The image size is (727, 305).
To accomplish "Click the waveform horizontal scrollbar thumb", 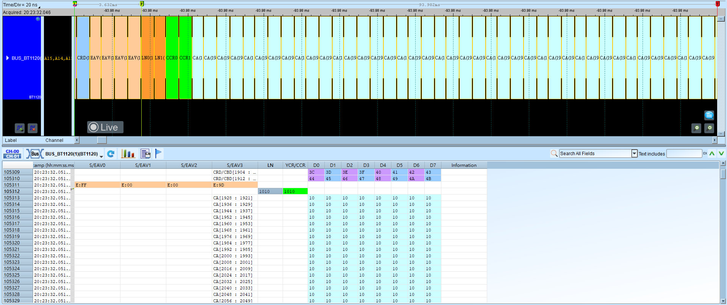I will pyautogui.click(x=102, y=140).
